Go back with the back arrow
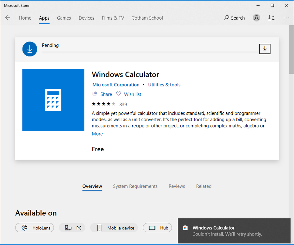 coord(8,18)
